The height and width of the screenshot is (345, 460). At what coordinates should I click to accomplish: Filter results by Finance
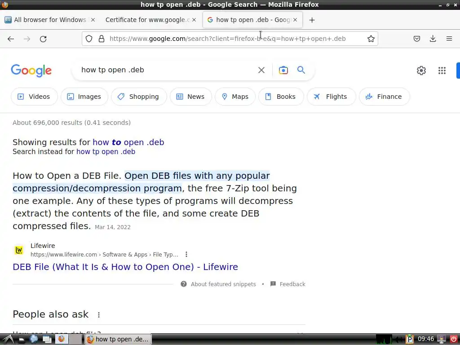(x=385, y=97)
